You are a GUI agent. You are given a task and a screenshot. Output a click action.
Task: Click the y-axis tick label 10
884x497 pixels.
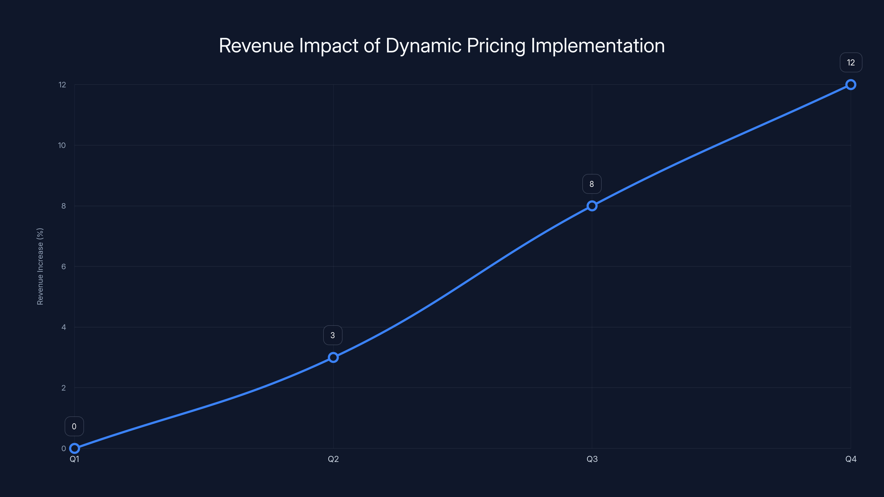62,146
